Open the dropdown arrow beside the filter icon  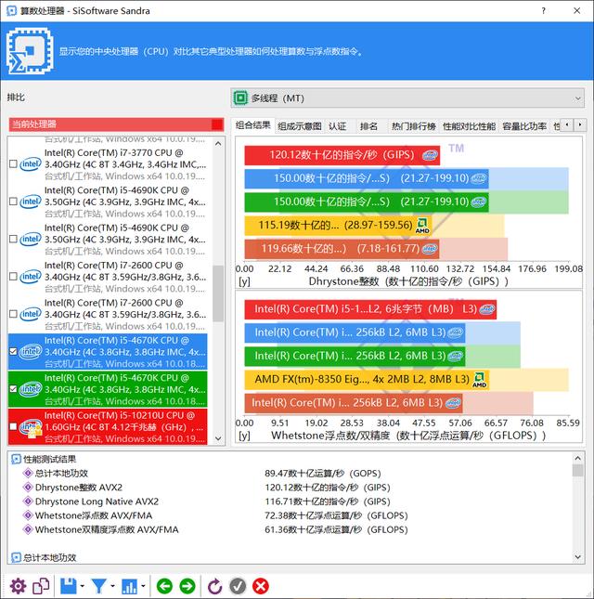pyautogui.click(x=112, y=586)
